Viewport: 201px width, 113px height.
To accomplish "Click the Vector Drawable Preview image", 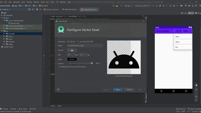I will click(124, 57).
